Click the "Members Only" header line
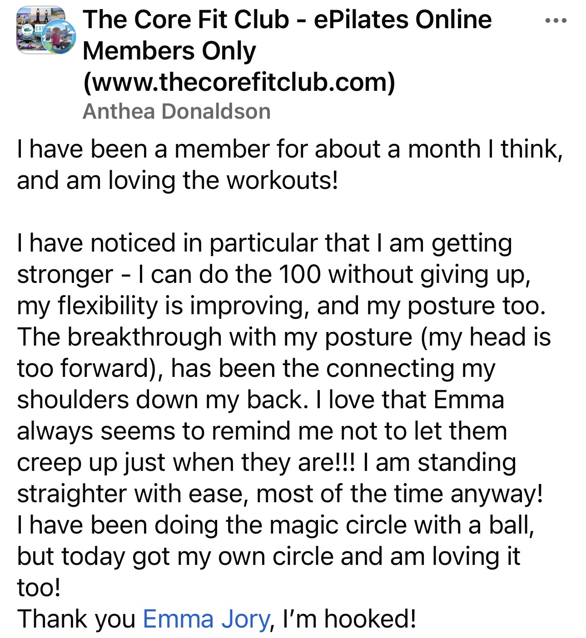The width and height of the screenshot is (586, 638). coord(169,51)
